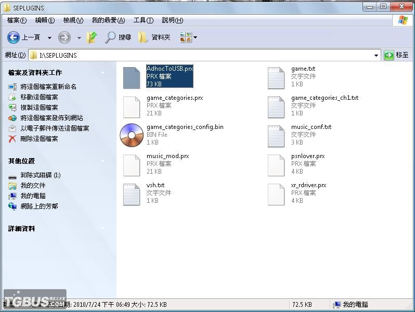Open 卸除式磁碟 (I:) link
The width and height of the screenshot is (415, 312).
(x=41, y=175)
